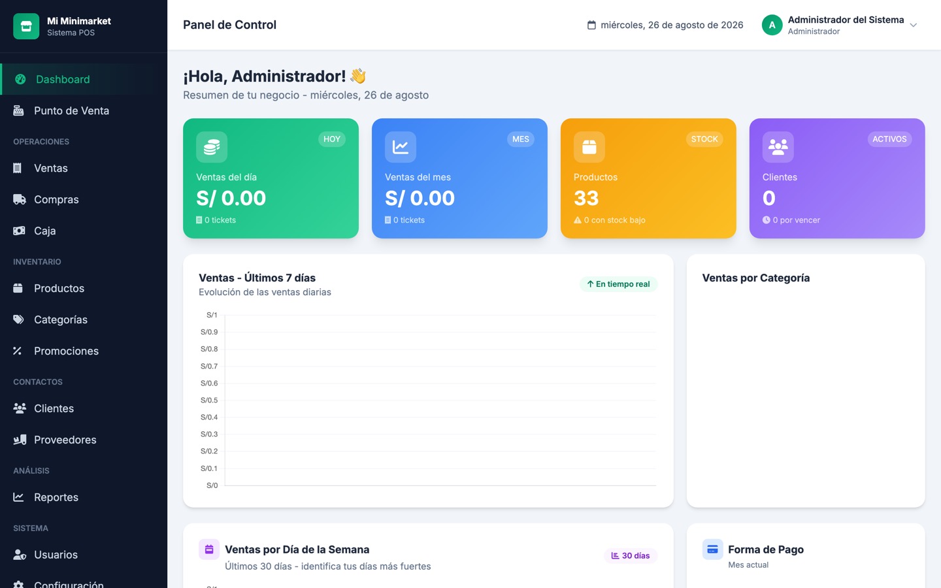The image size is (941, 588).
Task: Click 0 tickets on Ventas del día card
Action: pos(216,220)
